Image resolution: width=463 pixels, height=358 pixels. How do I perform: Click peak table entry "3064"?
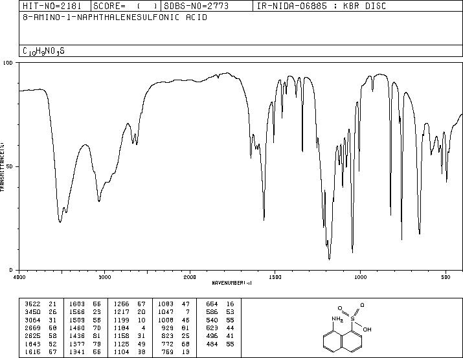tap(33, 320)
